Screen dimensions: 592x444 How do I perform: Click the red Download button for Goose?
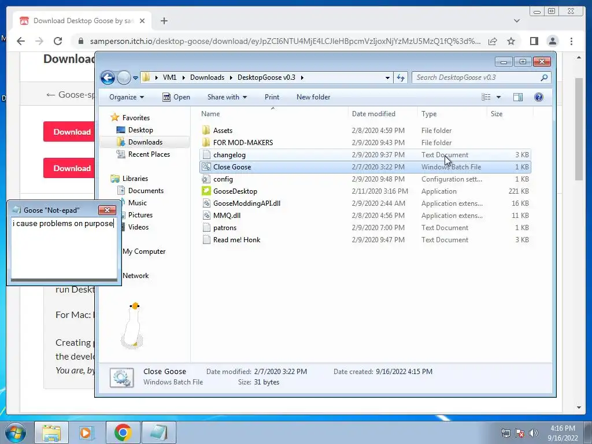pos(69,132)
